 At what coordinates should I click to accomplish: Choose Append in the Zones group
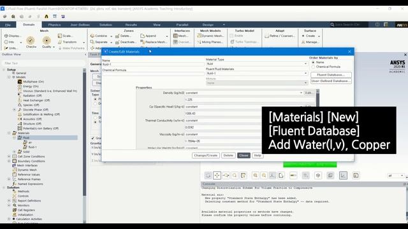(x=149, y=36)
